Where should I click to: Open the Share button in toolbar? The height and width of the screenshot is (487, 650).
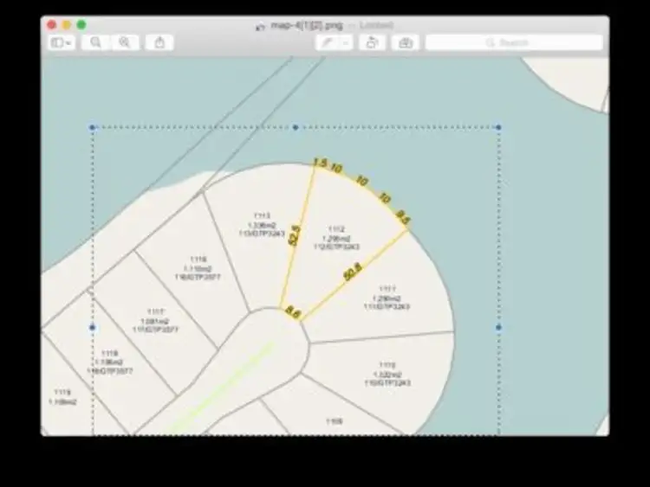click(x=159, y=42)
